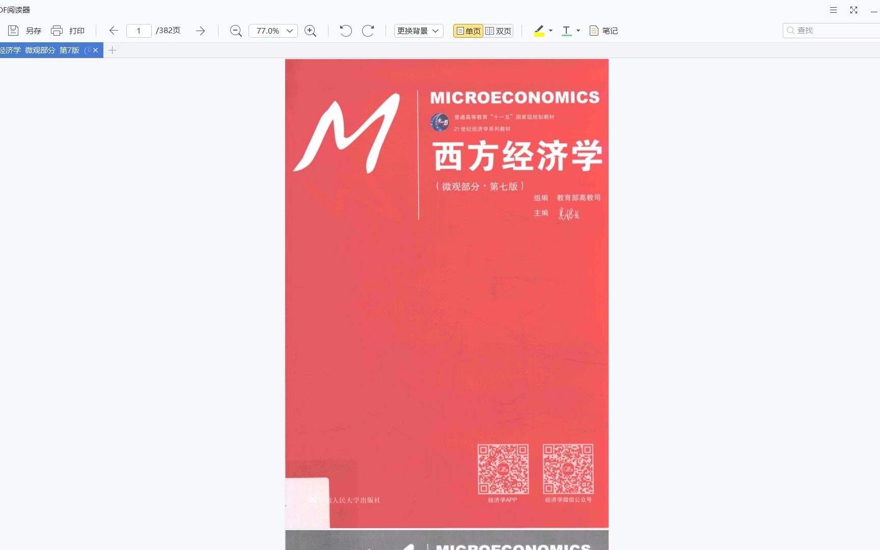Click the 打印 print label
The width and height of the screenshot is (880, 550).
point(77,31)
